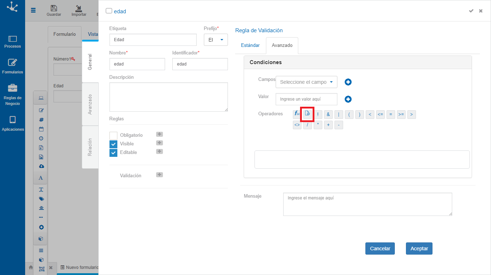Click the Importar toolbar icon
The image size is (491, 275).
coord(79,11)
